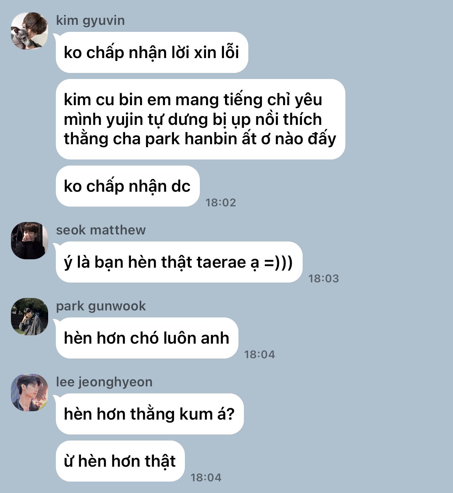The image size is (453, 493).
Task: Open lee jeonghyeon's profile avatar
Action: click(x=30, y=393)
